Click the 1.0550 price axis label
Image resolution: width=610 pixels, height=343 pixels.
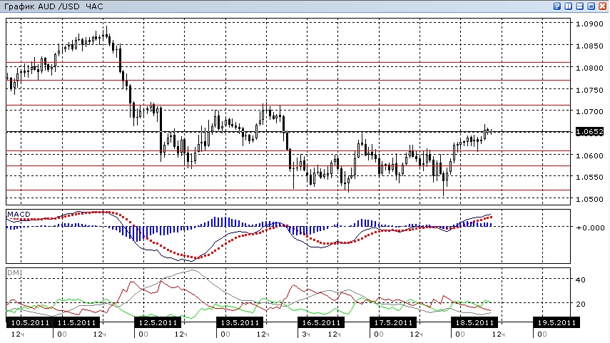(589, 177)
